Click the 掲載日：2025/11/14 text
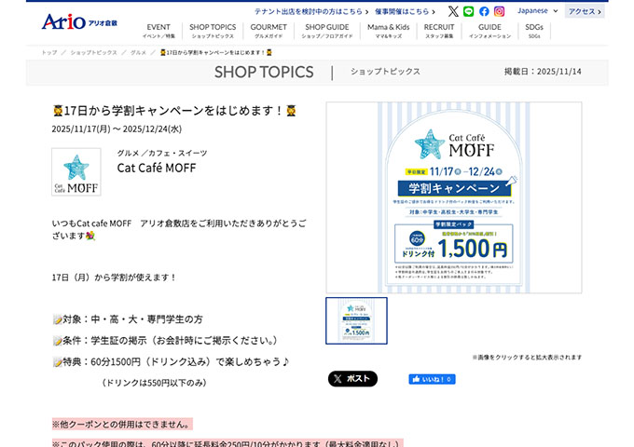 pyautogui.click(x=543, y=72)
